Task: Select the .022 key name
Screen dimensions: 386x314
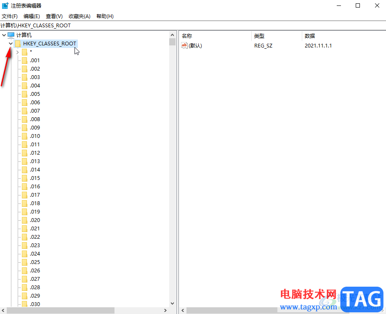Action: point(35,237)
